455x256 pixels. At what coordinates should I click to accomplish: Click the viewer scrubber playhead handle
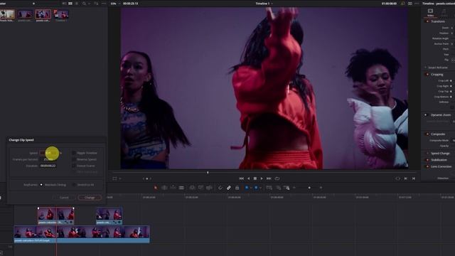point(208,173)
